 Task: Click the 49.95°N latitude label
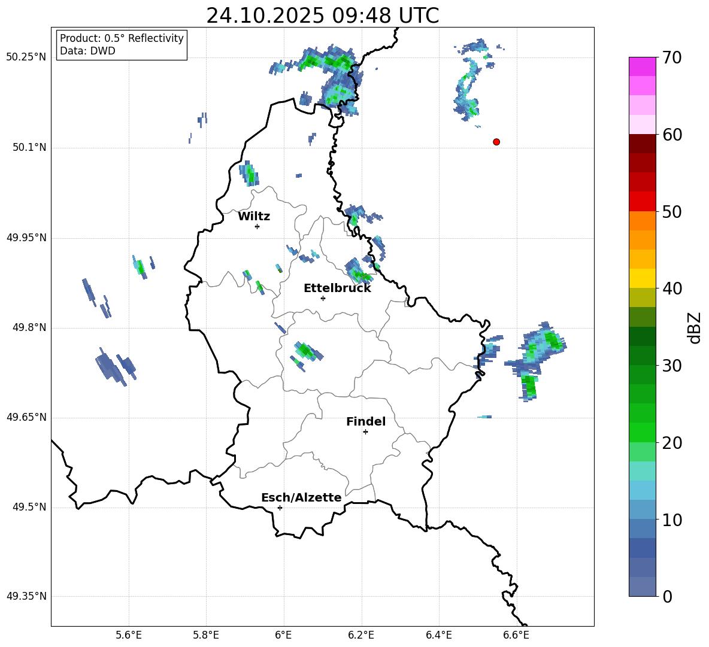click(26, 238)
